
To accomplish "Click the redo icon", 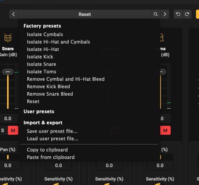I will [187, 14].
